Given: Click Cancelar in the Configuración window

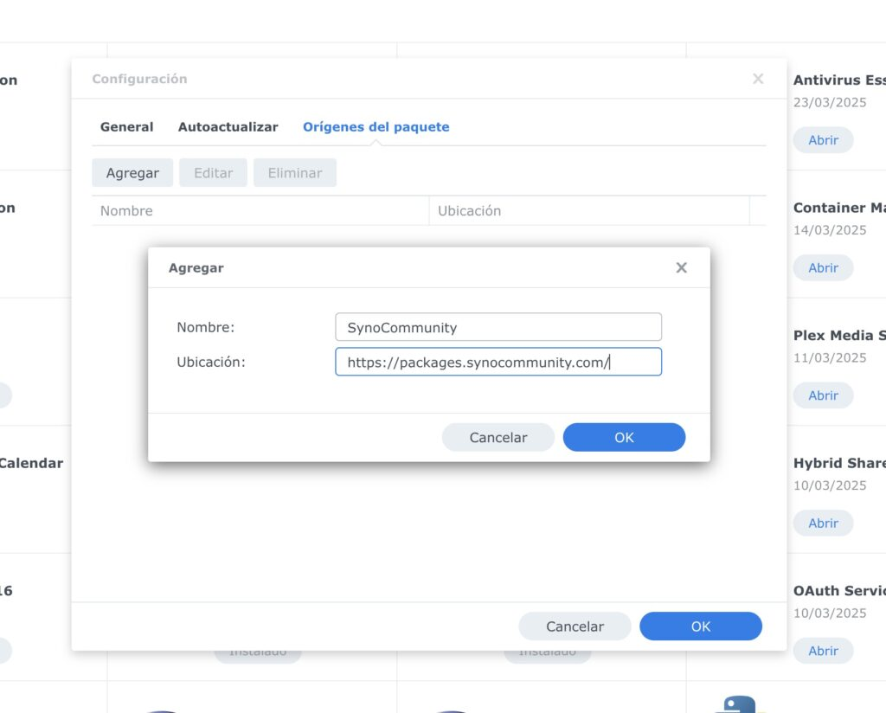Looking at the screenshot, I should 575,626.
